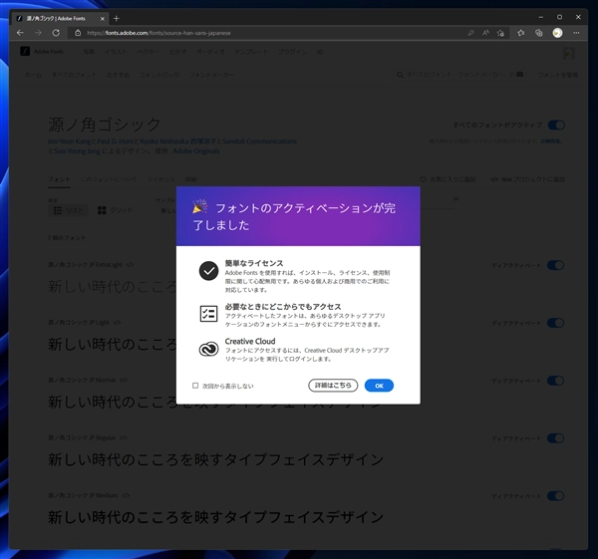598x559 pixels.
Task: Click code icon beside JP Normal
Action: pyautogui.click(x=124, y=381)
